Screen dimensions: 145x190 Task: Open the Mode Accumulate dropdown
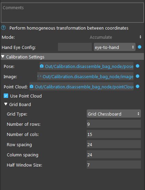(x=115, y=37)
